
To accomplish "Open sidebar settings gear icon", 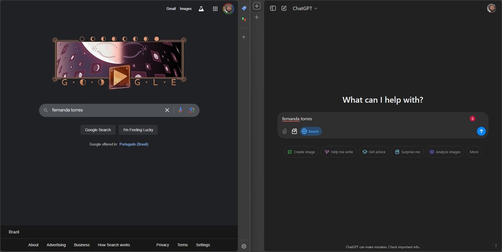I will click(x=244, y=246).
